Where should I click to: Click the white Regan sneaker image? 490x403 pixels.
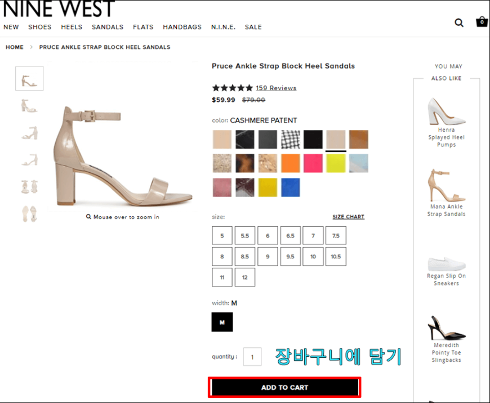coord(446,264)
